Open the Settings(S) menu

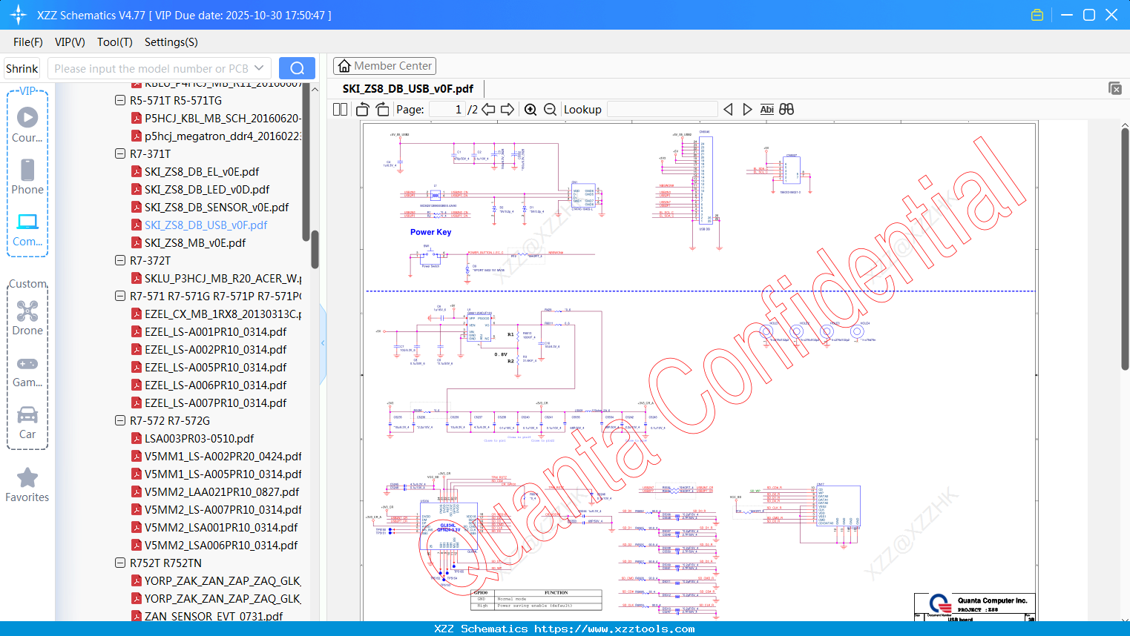point(171,42)
